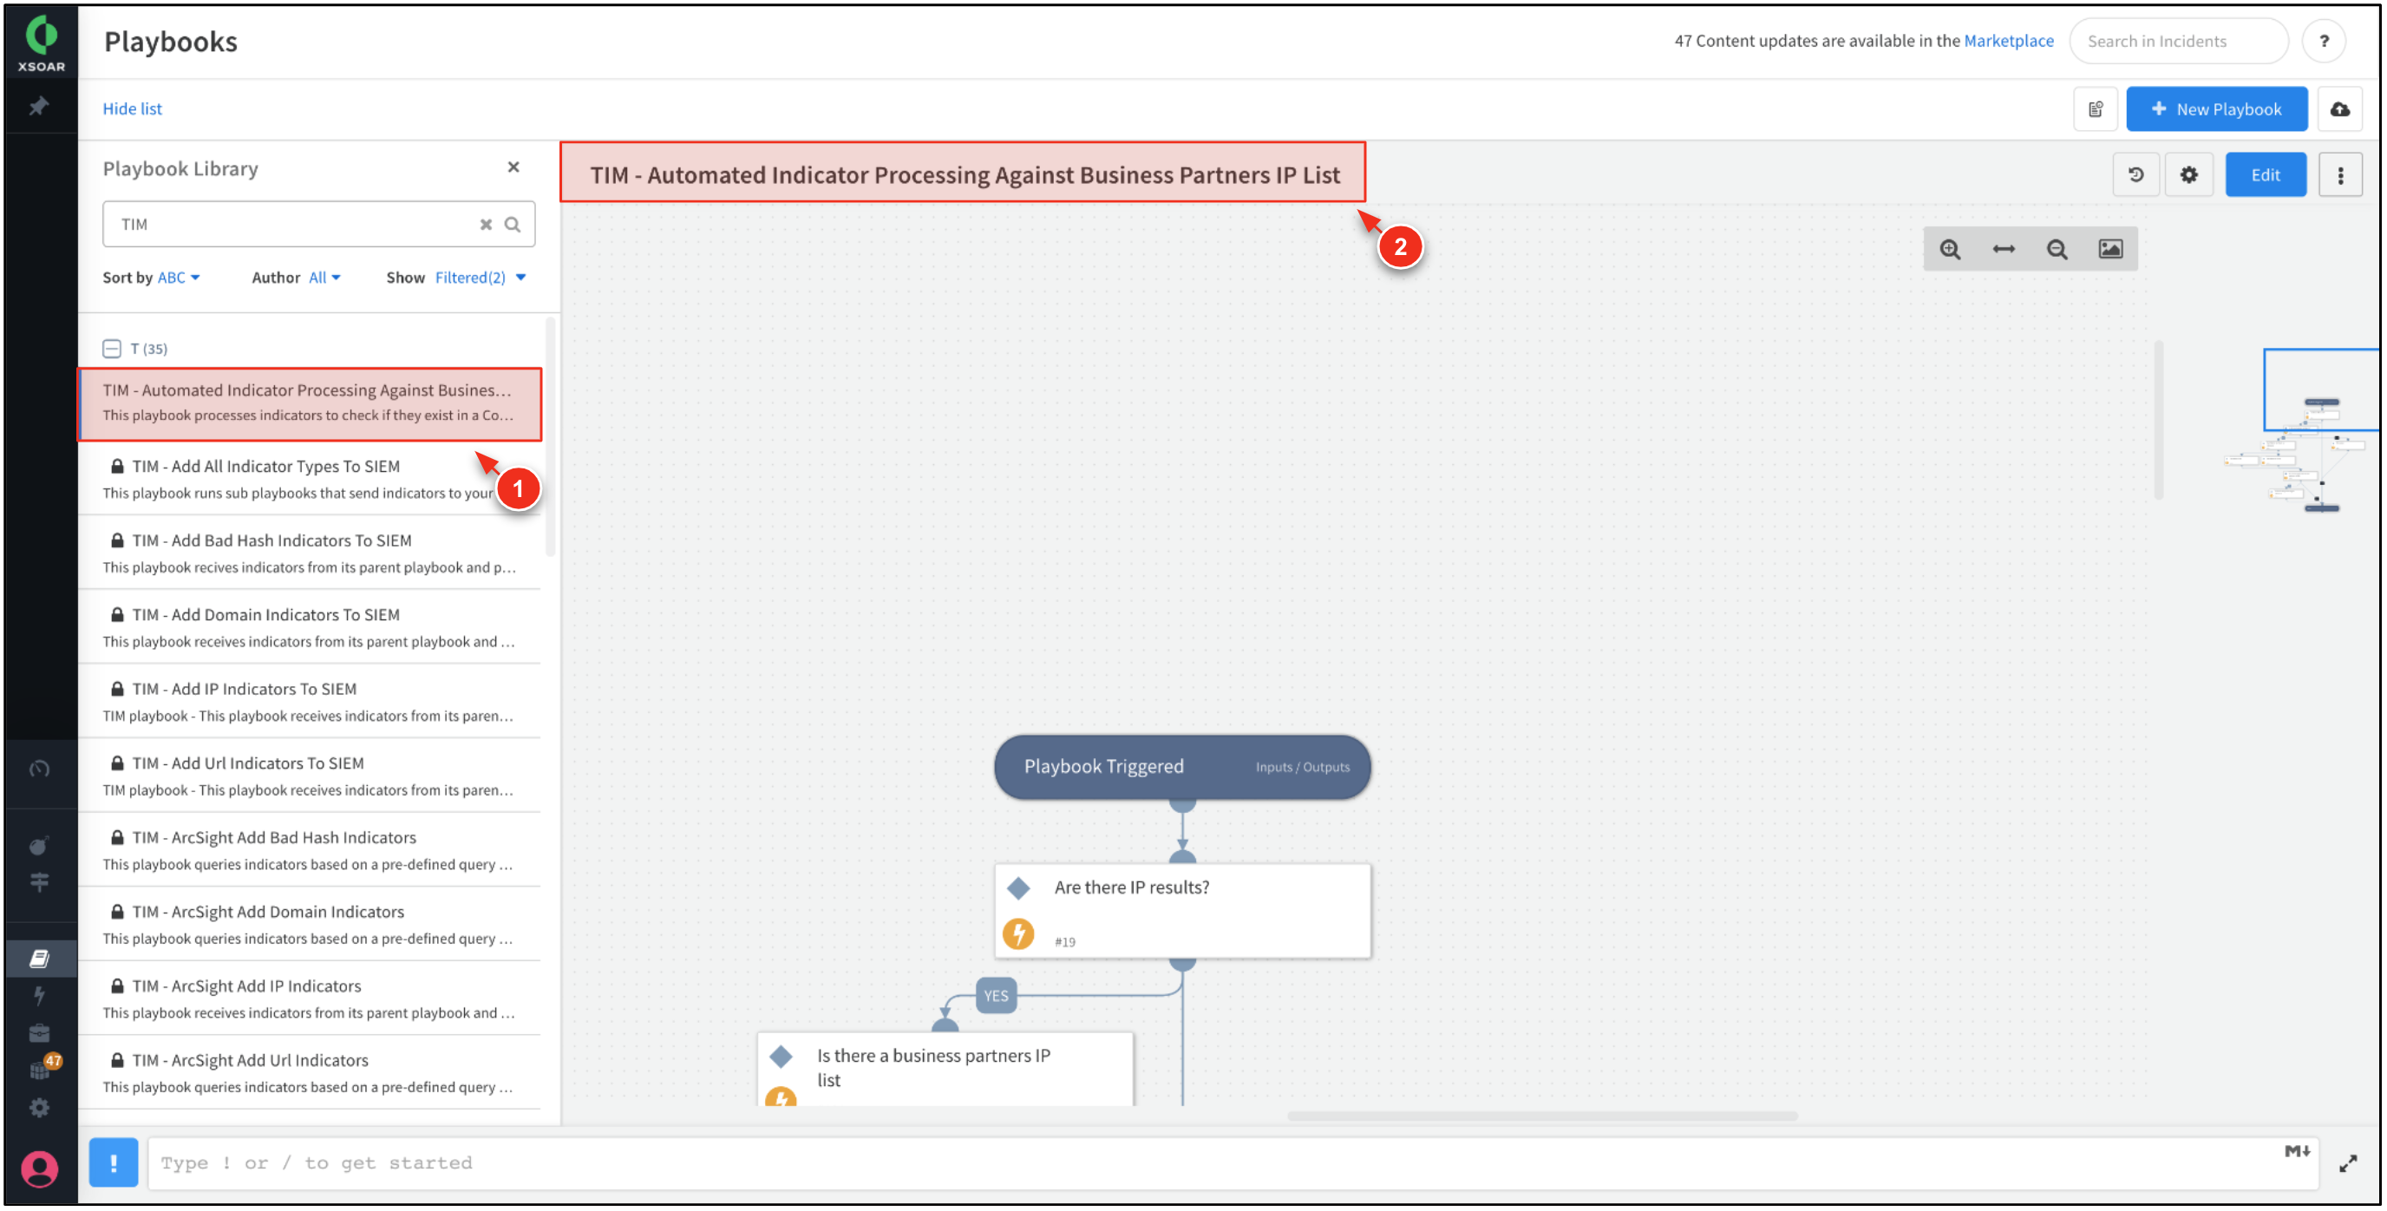Select TIM - ArcSight Add IP Indicators

tap(311, 998)
